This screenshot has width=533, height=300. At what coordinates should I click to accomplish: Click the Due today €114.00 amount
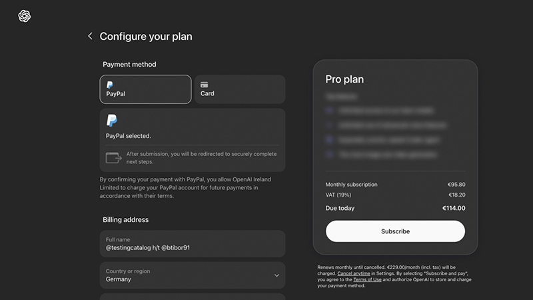(x=454, y=208)
